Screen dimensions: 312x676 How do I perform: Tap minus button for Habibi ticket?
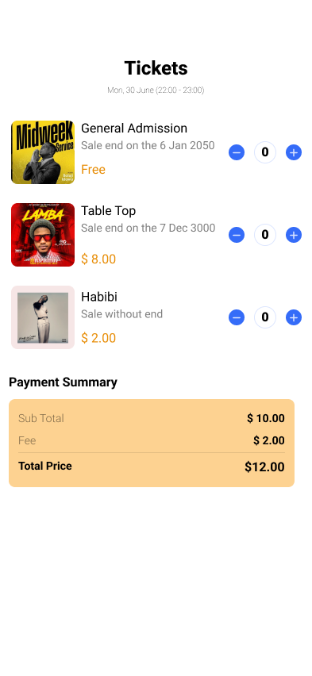(x=237, y=317)
